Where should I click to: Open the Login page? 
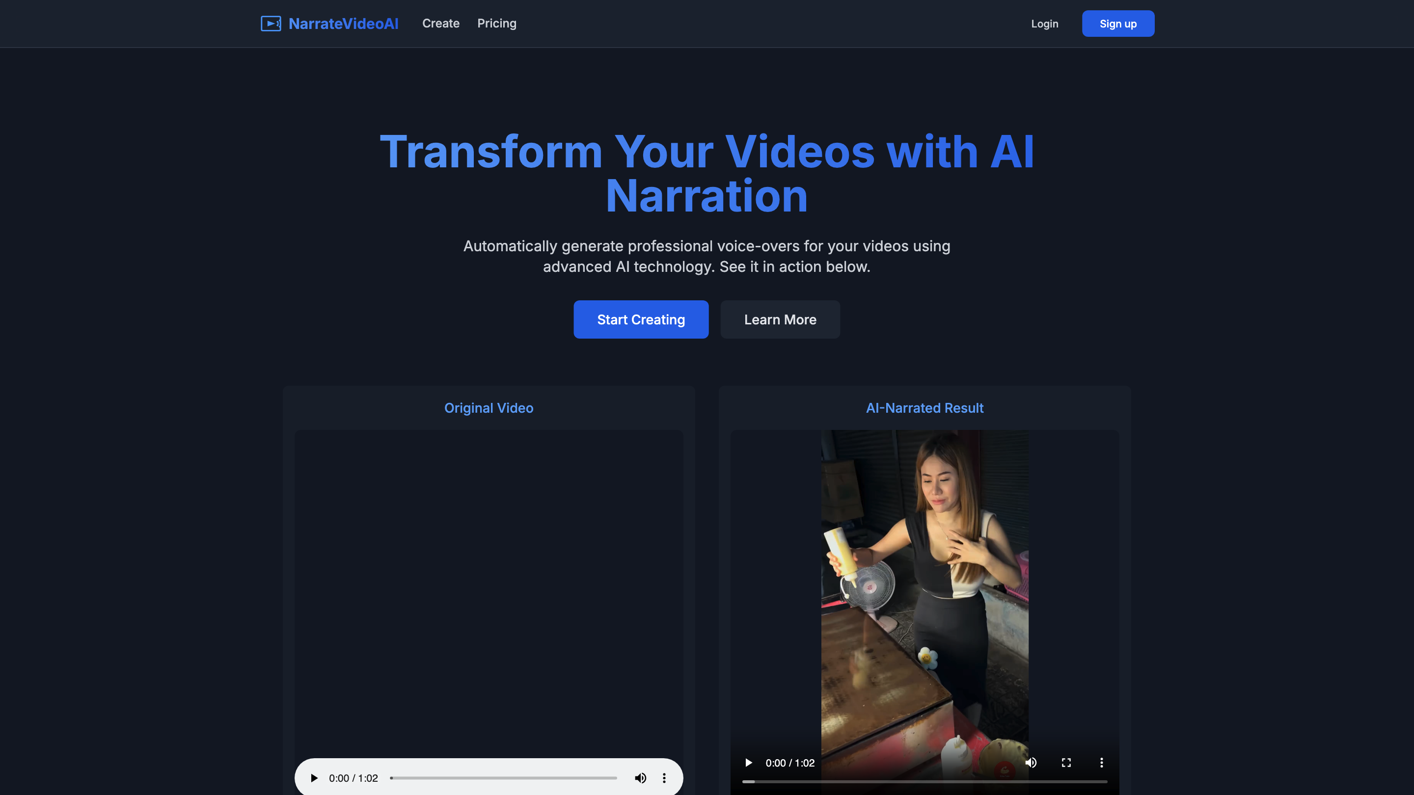1045,24
